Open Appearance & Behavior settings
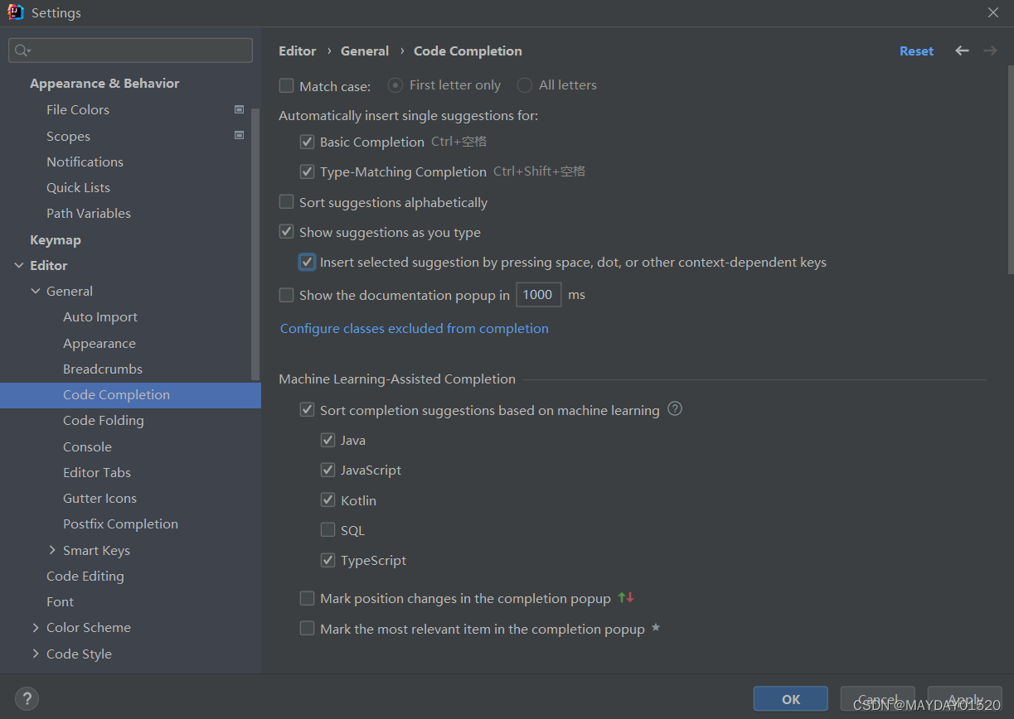 coord(104,83)
